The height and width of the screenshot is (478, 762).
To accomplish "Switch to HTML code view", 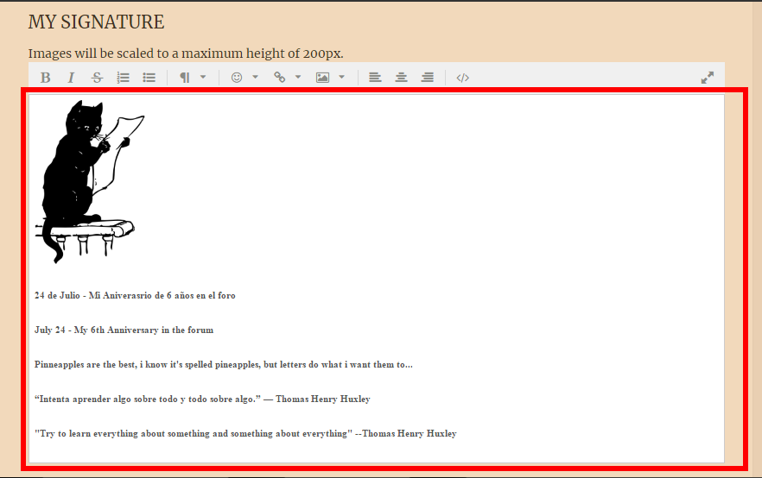I will pos(463,78).
